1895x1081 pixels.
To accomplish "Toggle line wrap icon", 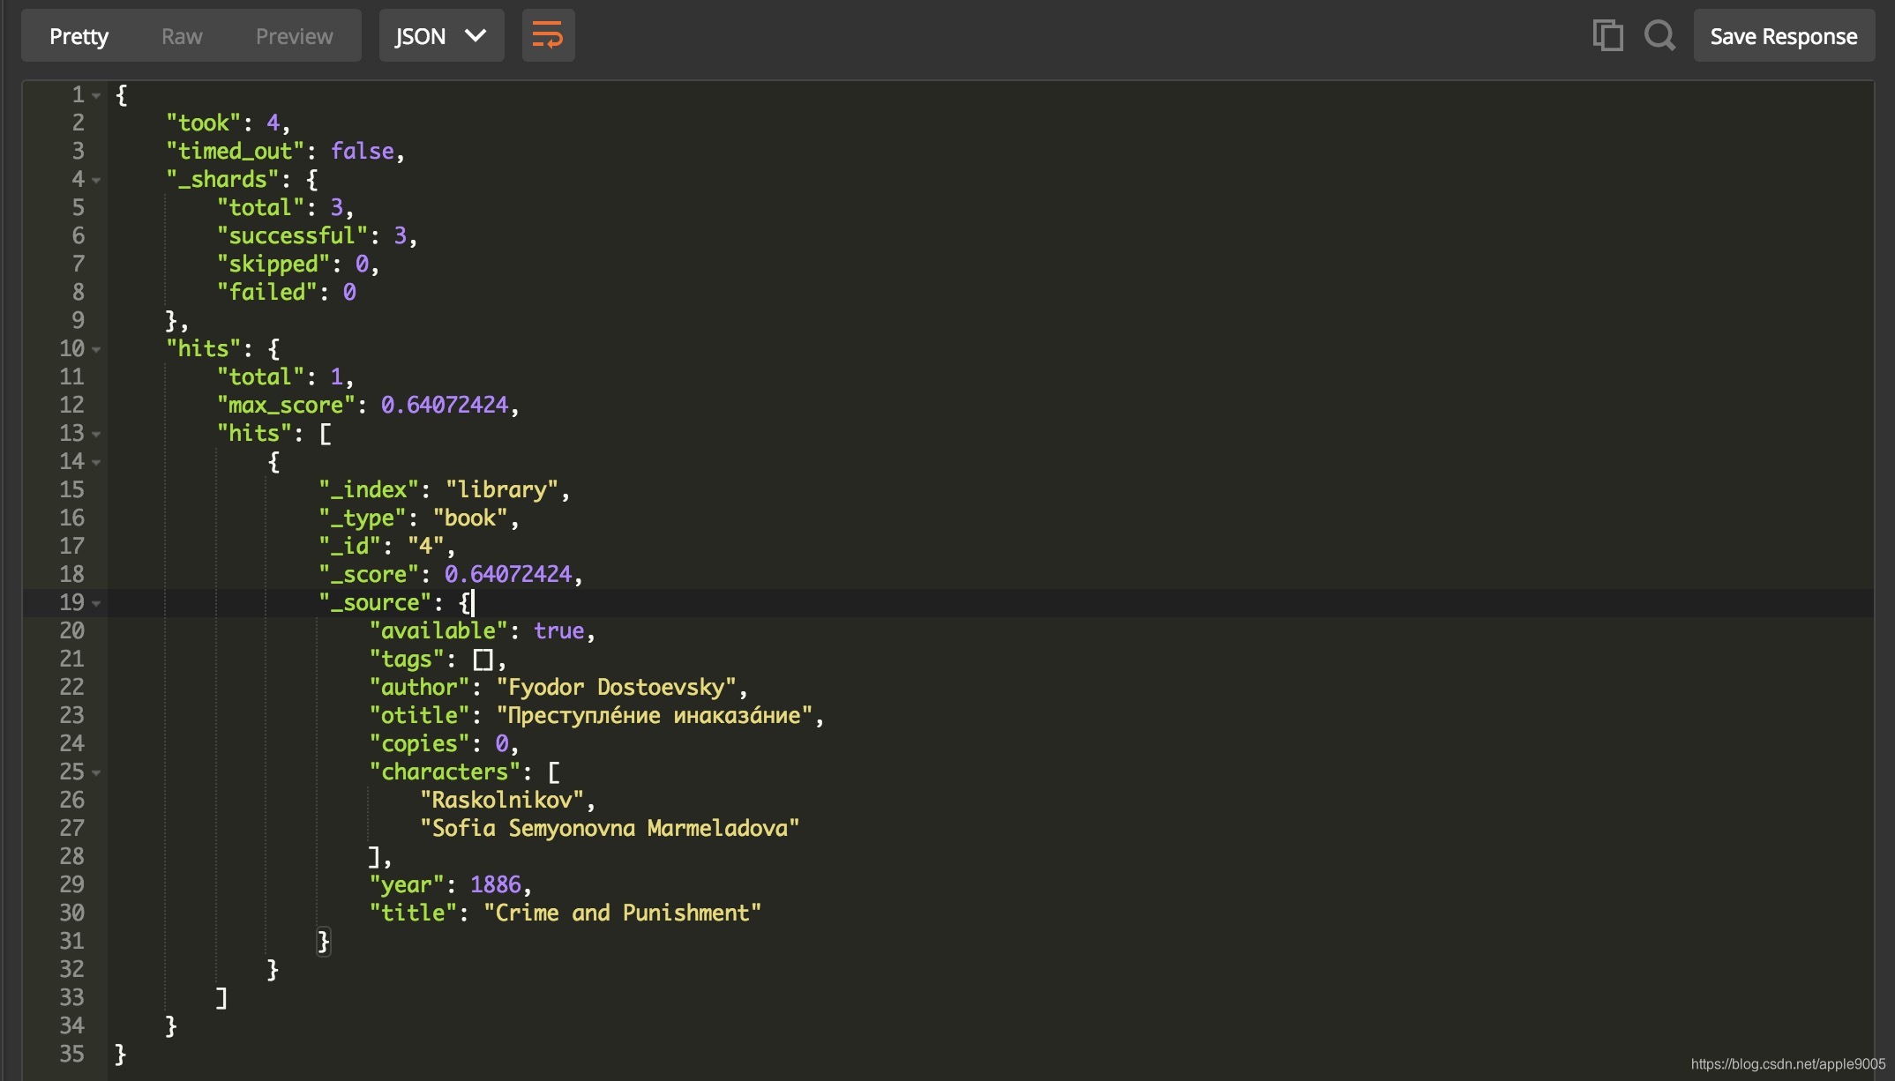I will [x=548, y=36].
